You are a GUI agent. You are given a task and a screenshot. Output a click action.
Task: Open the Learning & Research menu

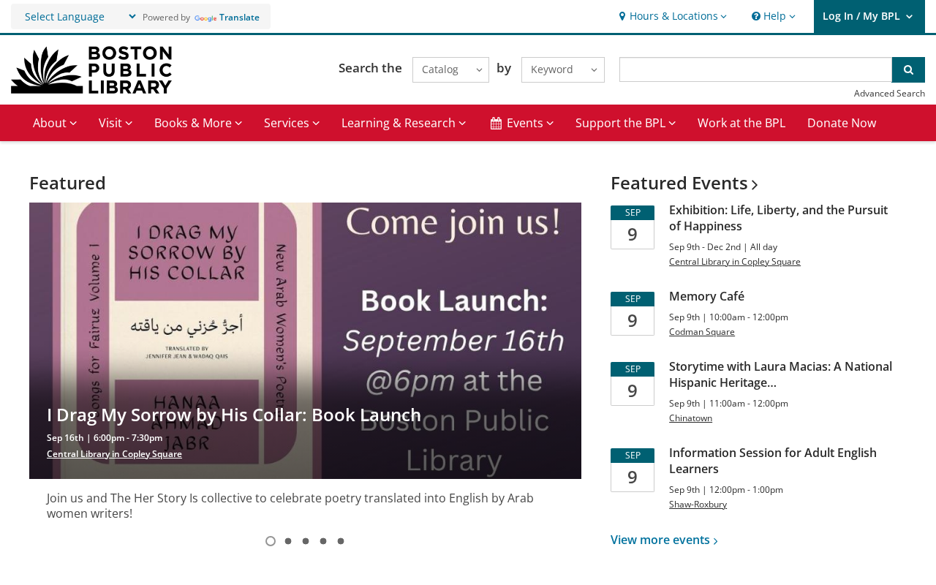[x=404, y=123]
